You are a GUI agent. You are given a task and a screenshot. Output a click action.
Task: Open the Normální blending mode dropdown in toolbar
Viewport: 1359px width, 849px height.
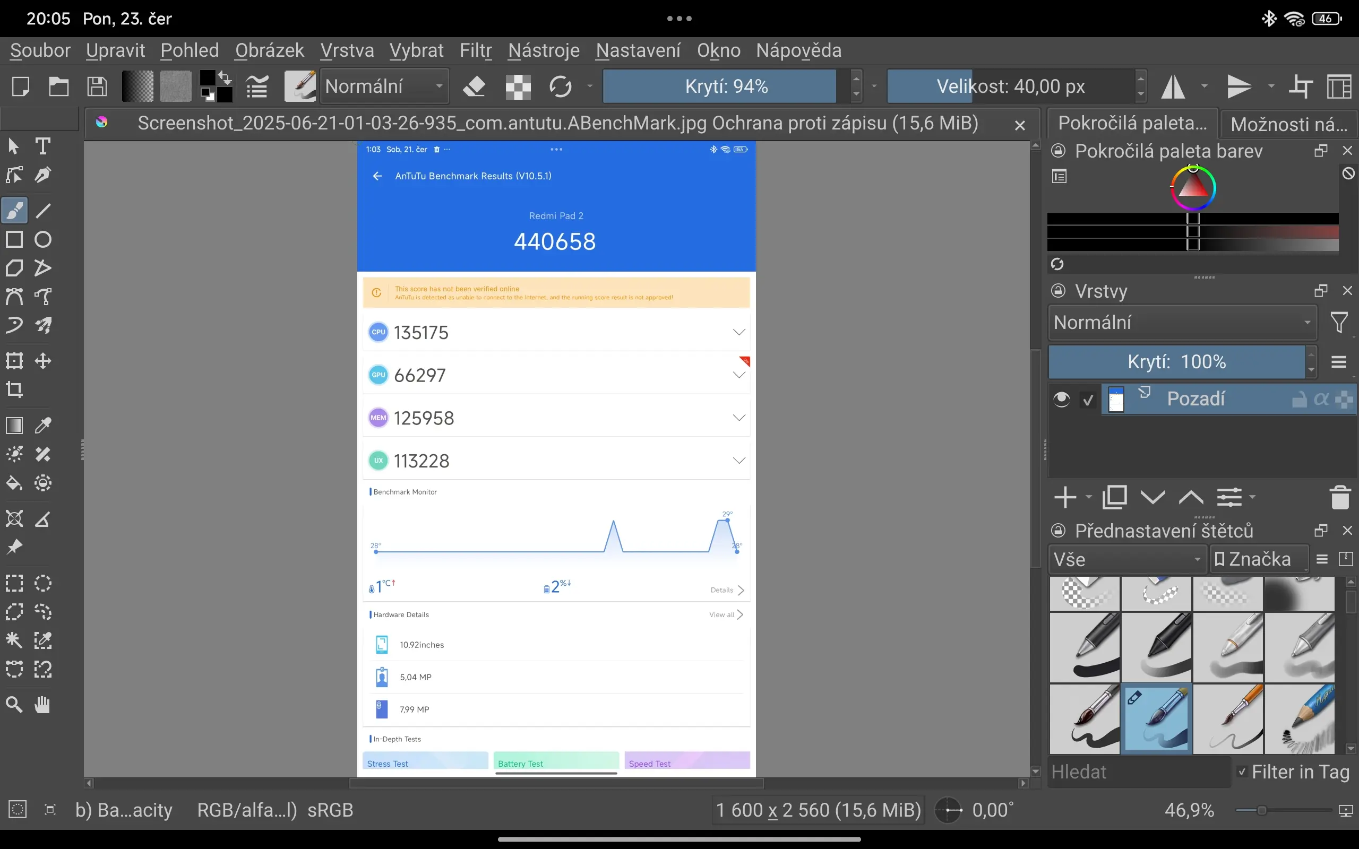click(x=384, y=86)
